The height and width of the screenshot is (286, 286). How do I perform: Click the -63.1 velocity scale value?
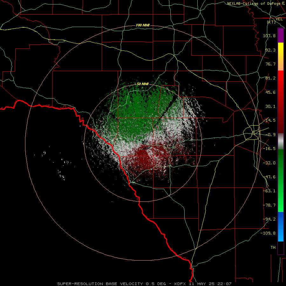(269, 191)
